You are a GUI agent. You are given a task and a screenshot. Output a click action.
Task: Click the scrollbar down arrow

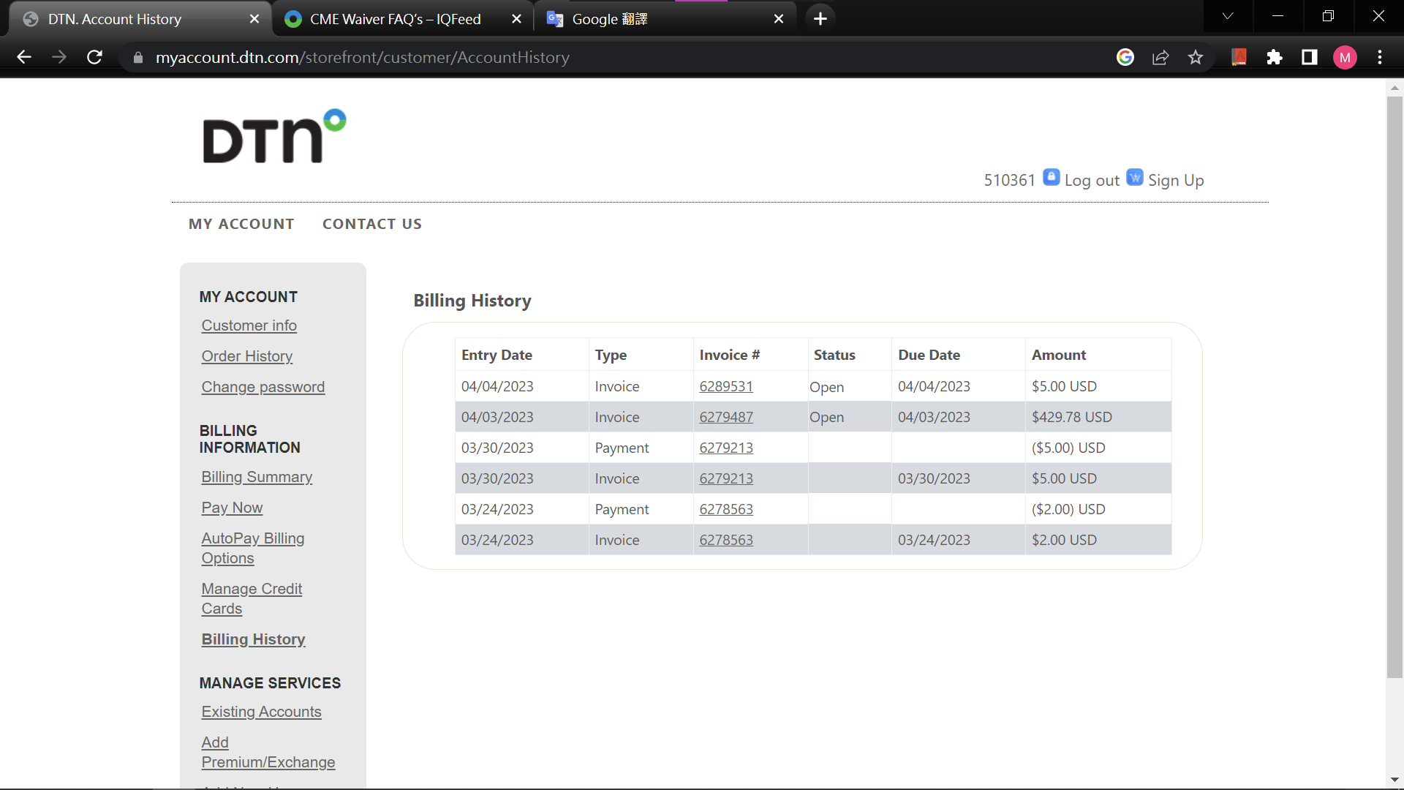[1394, 780]
